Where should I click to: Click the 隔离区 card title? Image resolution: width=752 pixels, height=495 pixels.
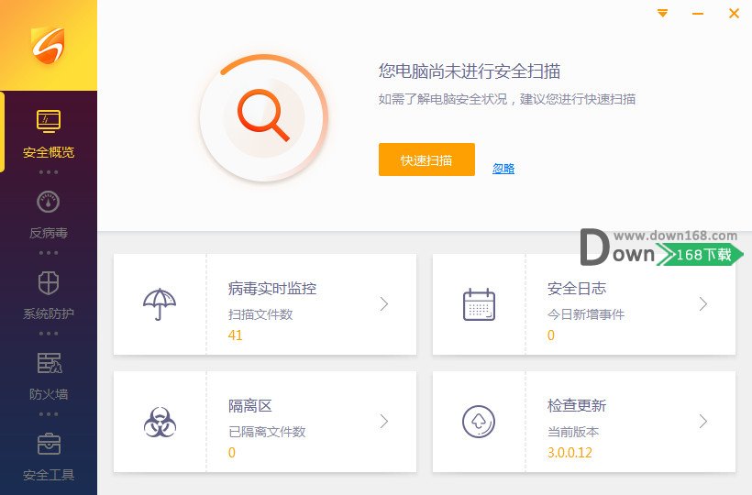(x=249, y=406)
